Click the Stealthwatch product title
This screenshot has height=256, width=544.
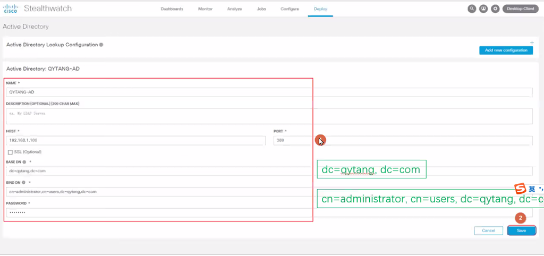click(48, 8)
